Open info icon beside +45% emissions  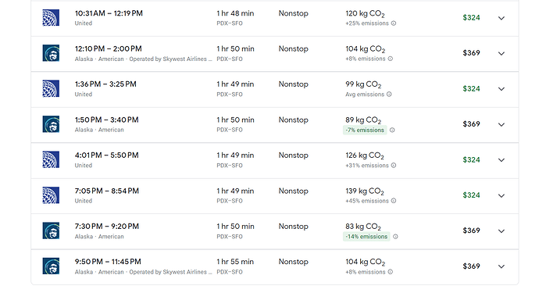coord(394,201)
